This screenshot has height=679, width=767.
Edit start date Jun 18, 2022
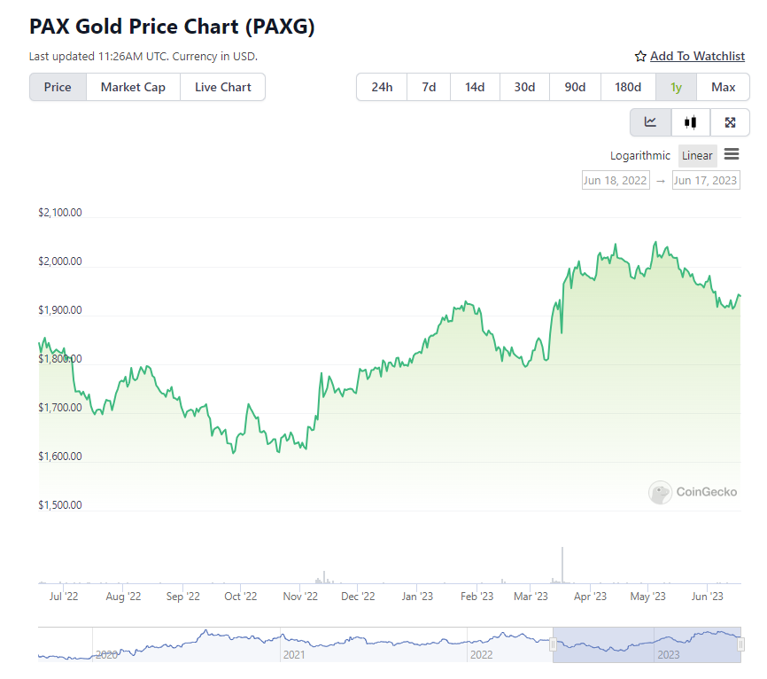616,180
